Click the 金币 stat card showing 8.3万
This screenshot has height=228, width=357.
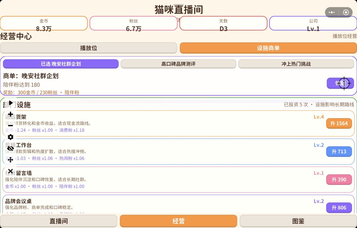click(x=44, y=23)
